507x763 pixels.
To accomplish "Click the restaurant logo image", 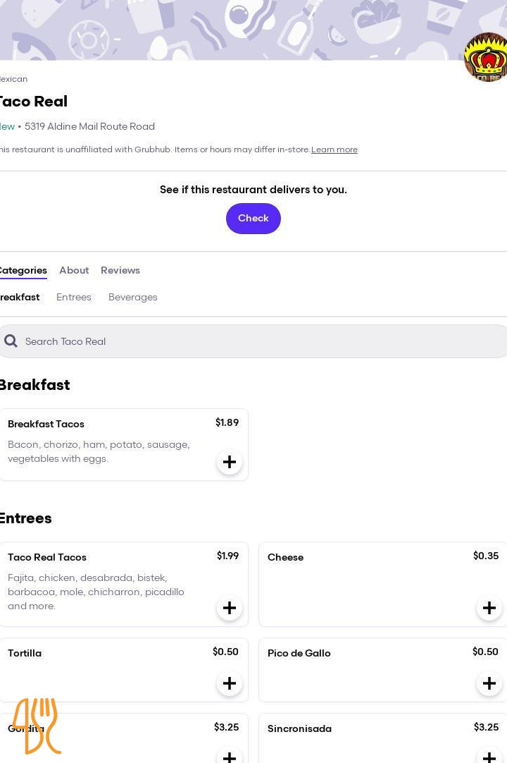I will 487,57.
